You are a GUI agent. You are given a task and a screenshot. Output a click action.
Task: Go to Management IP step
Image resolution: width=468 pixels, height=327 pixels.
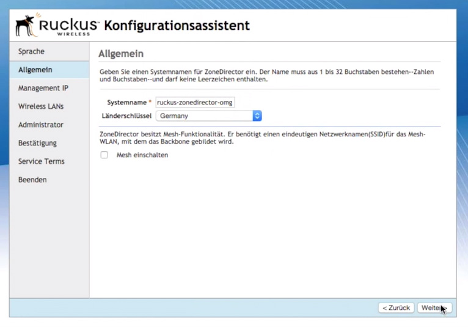[x=43, y=88]
